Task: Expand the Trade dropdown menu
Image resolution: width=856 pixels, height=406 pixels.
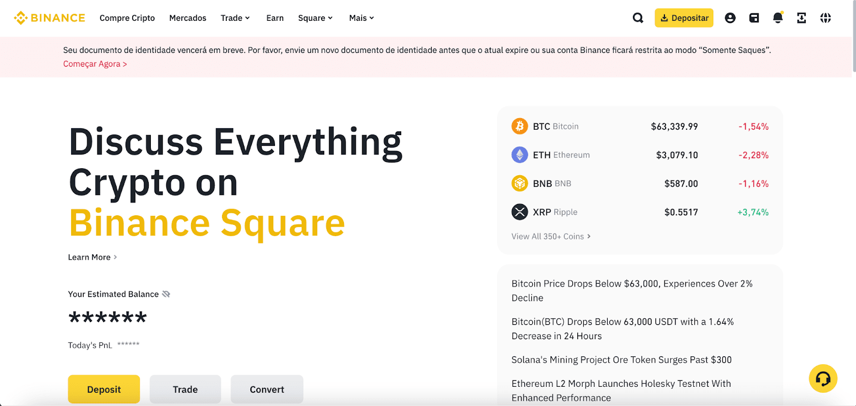Action: coord(235,18)
